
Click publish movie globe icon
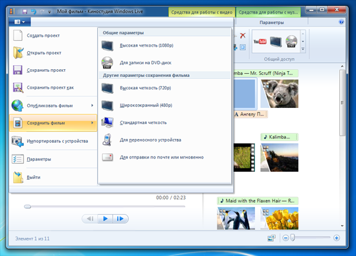(x=17, y=105)
